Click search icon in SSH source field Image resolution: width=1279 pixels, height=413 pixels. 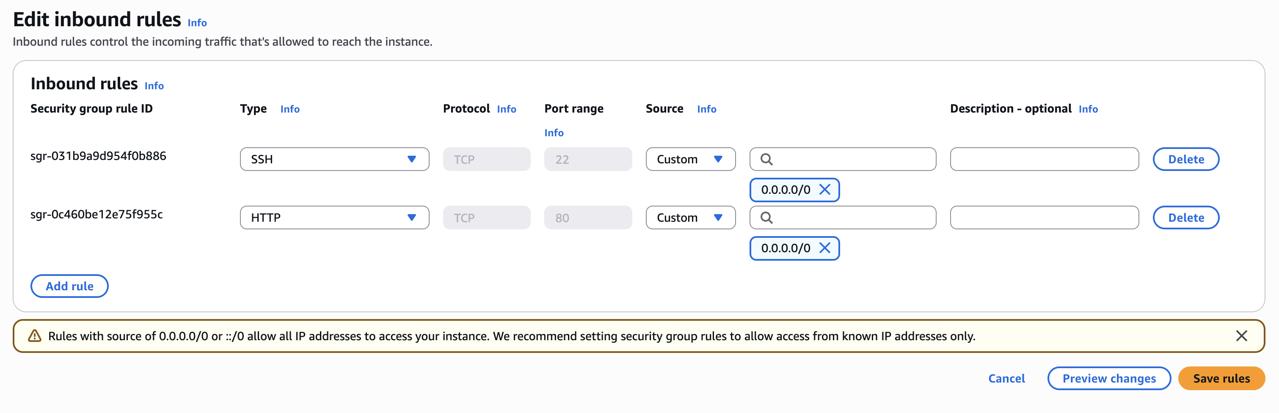(766, 160)
